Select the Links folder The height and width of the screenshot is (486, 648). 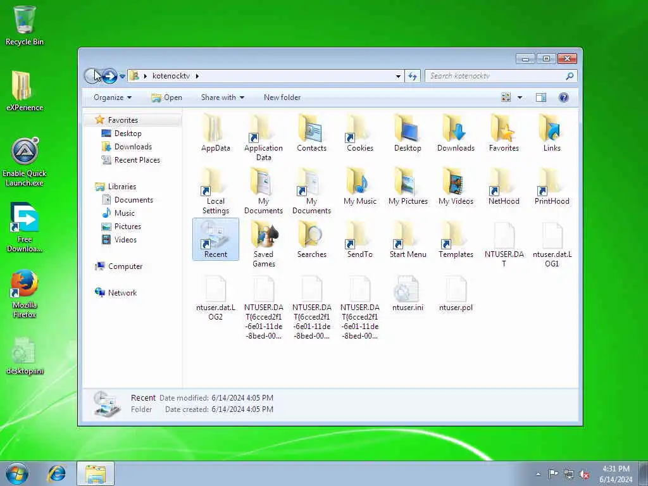tap(552, 133)
